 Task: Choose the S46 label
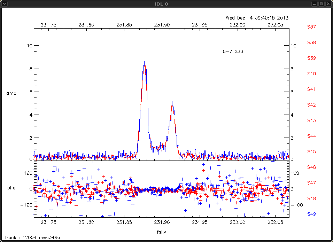point(311,167)
